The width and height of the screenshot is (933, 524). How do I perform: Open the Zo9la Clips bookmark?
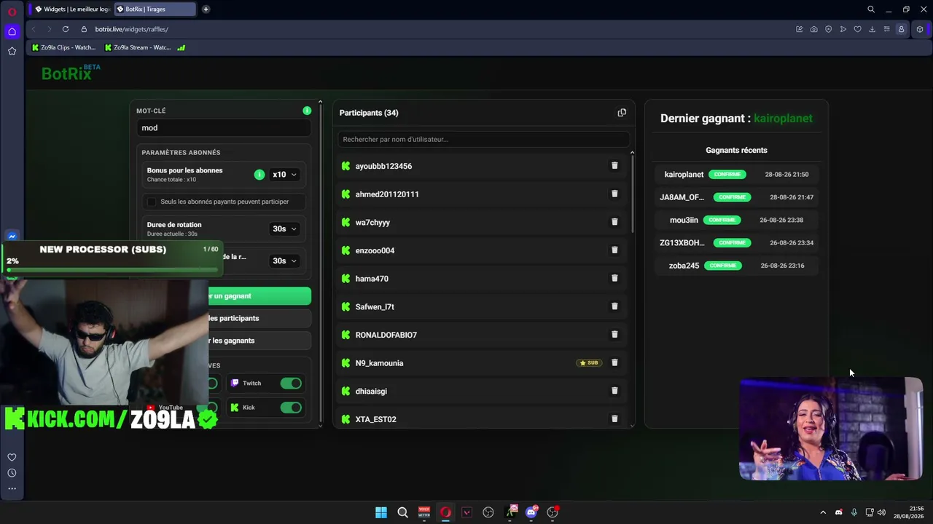pos(63,47)
